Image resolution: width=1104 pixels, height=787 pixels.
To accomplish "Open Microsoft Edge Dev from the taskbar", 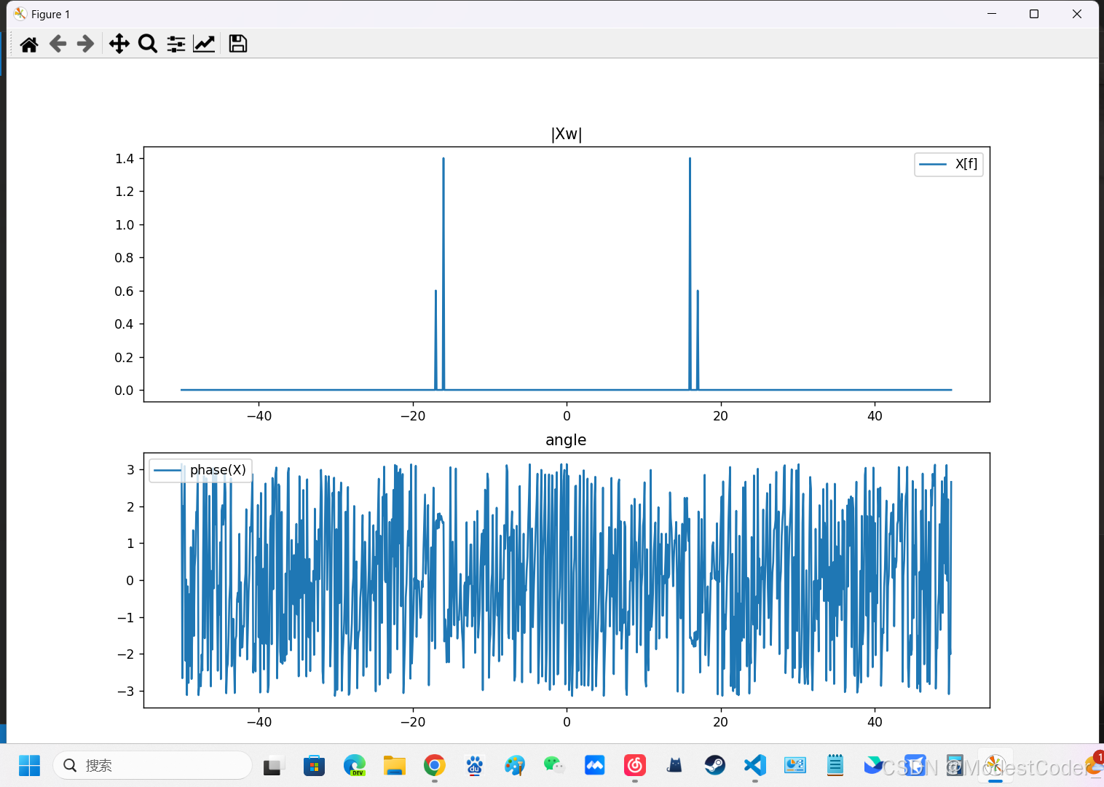I will (355, 766).
